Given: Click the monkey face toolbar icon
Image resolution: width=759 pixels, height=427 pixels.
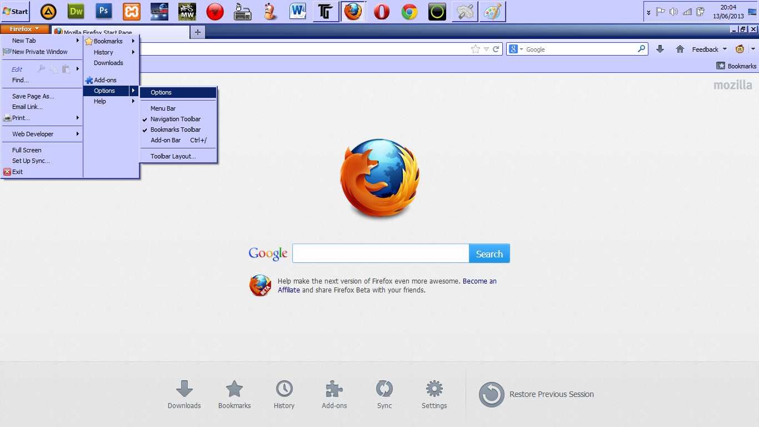Looking at the screenshot, I should click(740, 49).
